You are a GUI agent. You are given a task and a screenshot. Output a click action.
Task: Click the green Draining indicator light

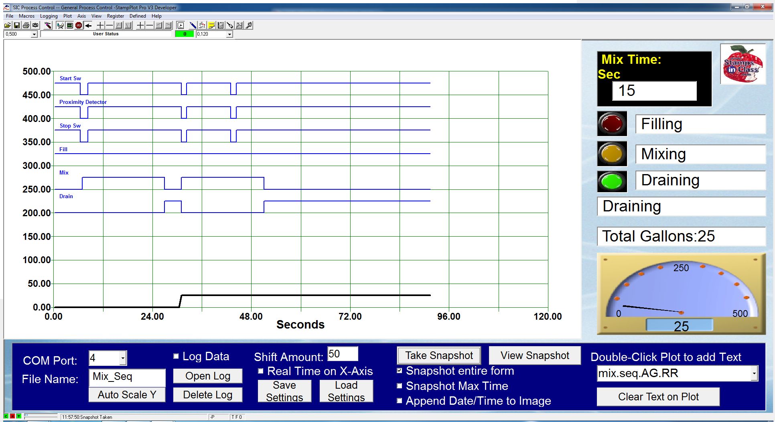tap(612, 181)
